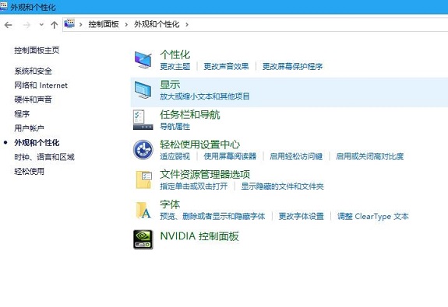448x307 pixels.
Task: Click 显示隐藏的文件和文件夹 link
Action: tap(282, 187)
